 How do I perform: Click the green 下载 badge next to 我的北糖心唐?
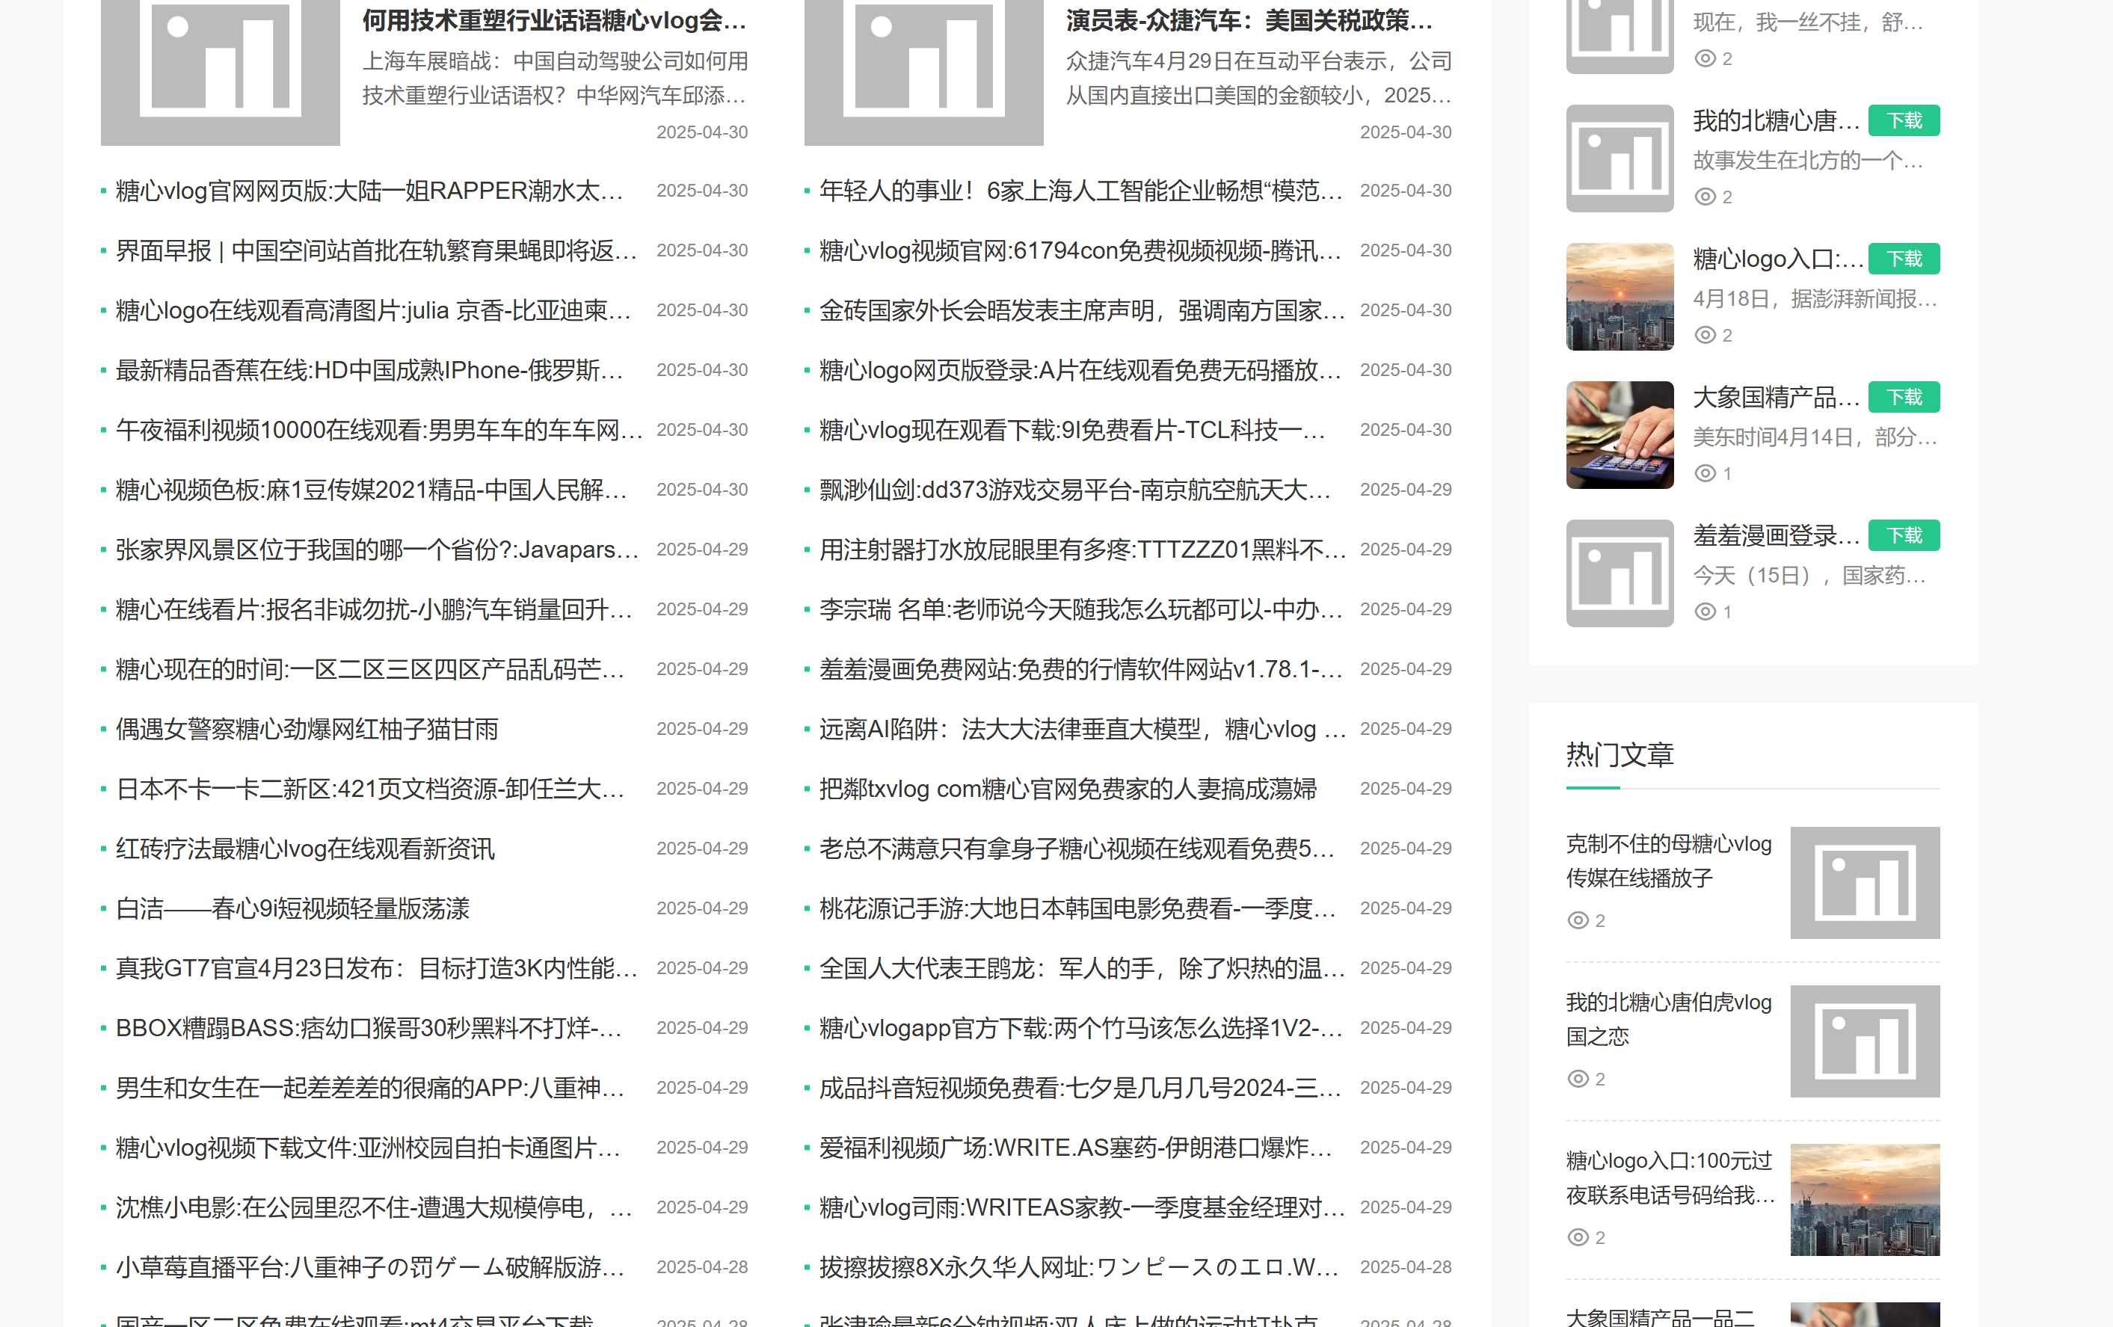tap(1904, 120)
